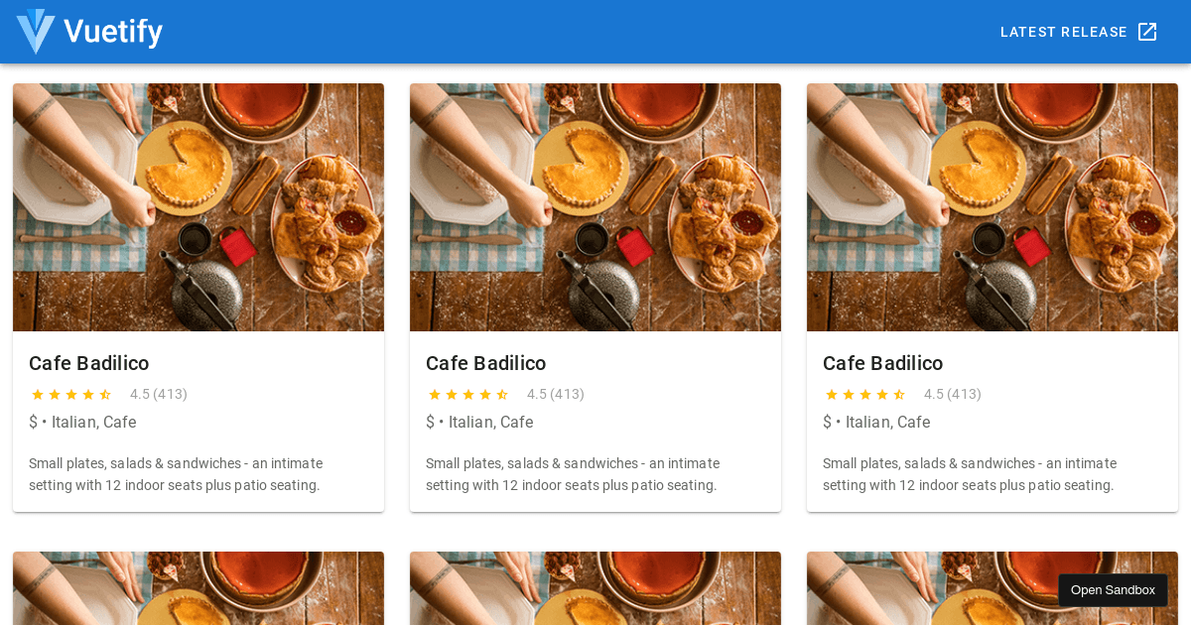The height and width of the screenshot is (625, 1191).
Task: Click the first star in middle top card's rating
Action: pos(435,395)
